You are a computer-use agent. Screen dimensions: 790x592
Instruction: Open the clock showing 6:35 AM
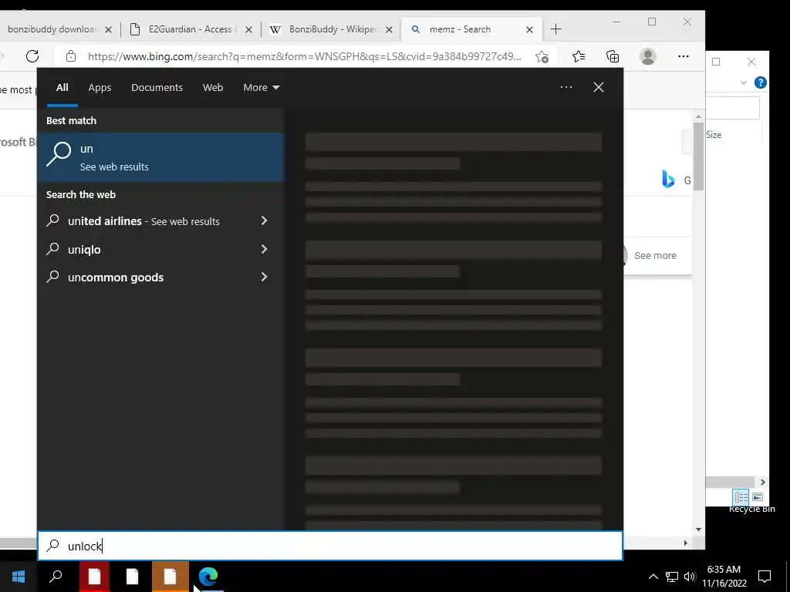724,577
